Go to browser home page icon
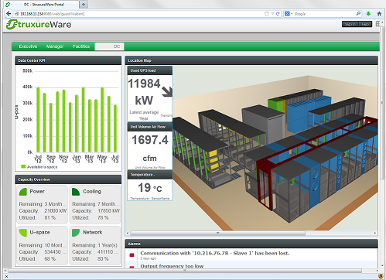 tap(379, 14)
